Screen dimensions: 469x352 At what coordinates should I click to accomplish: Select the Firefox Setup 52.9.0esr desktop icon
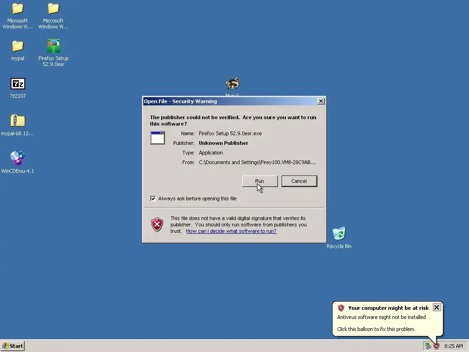tap(54, 46)
